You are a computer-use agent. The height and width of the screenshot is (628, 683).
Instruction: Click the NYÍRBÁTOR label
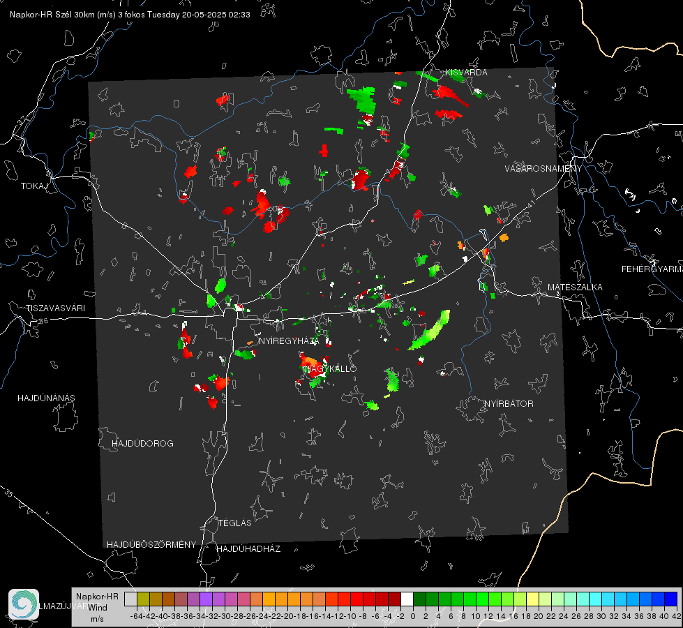pyautogui.click(x=509, y=403)
